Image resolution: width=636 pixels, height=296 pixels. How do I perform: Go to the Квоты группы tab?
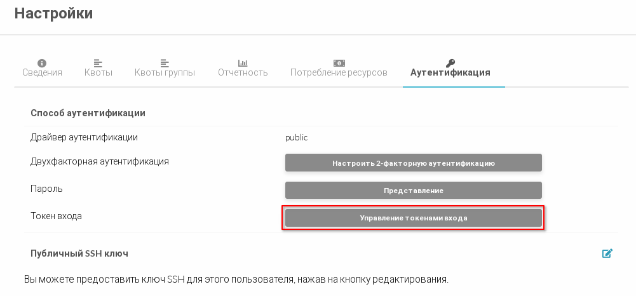click(x=165, y=72)
